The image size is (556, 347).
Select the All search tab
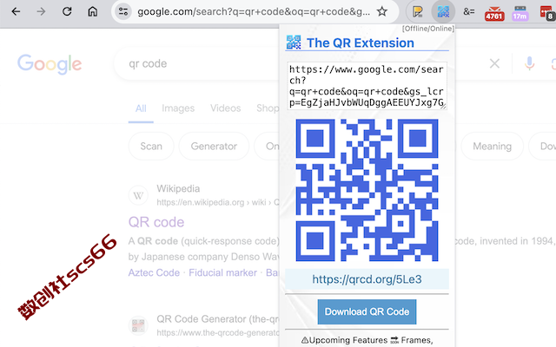141,108
